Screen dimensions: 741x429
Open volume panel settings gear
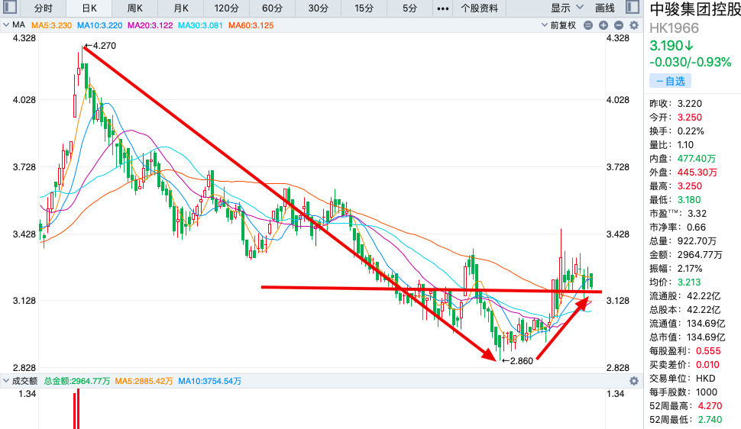click(x=634, y=381)
